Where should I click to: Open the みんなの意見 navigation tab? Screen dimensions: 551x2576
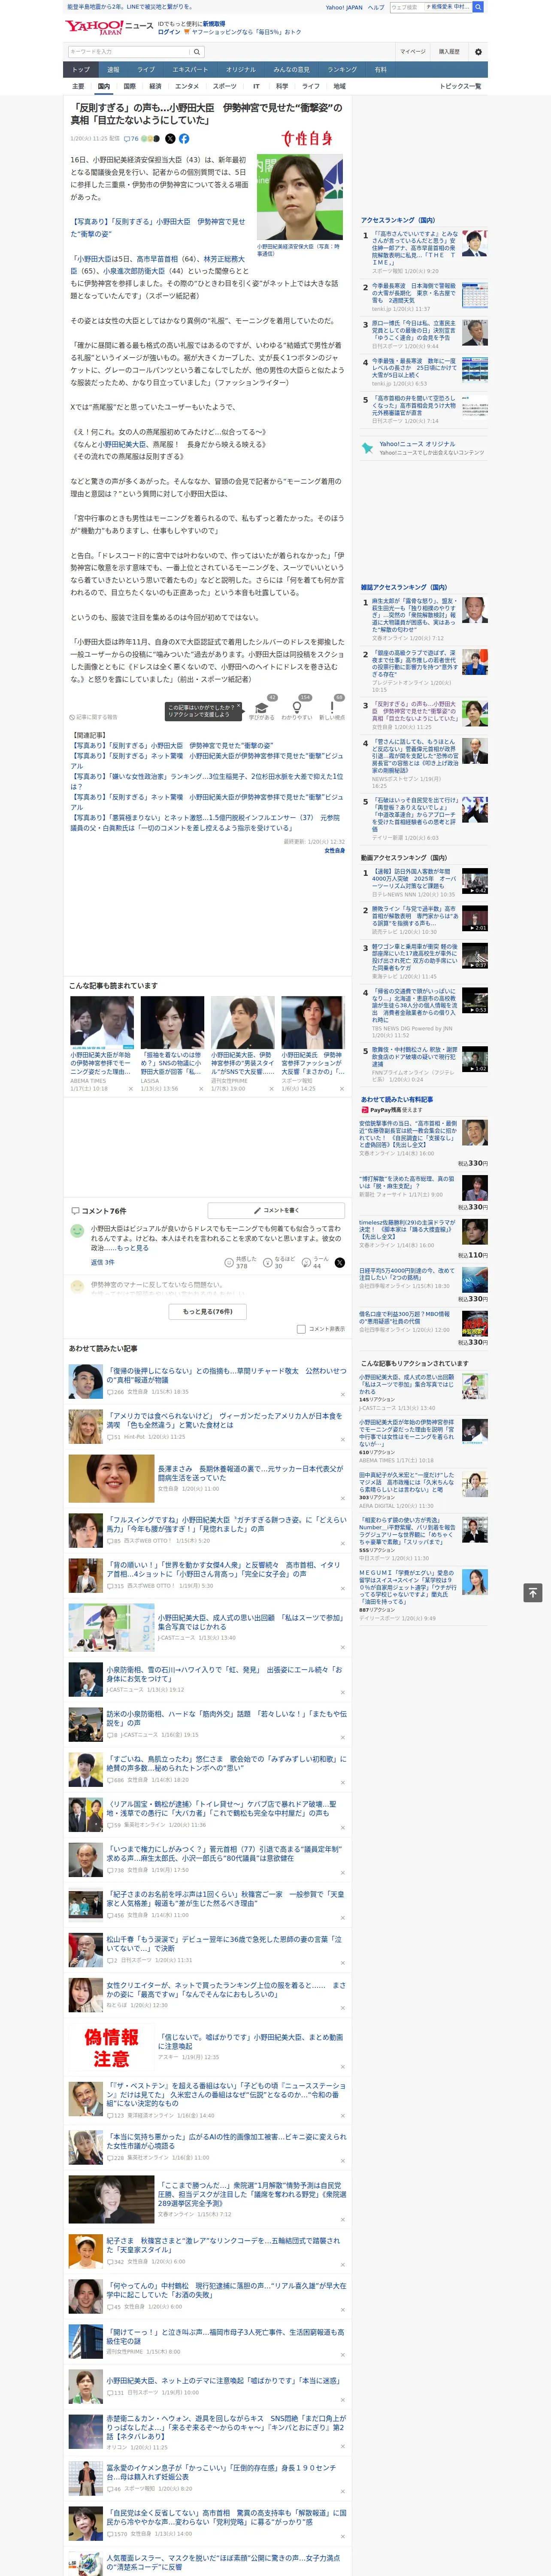click(x=291, y=70)
